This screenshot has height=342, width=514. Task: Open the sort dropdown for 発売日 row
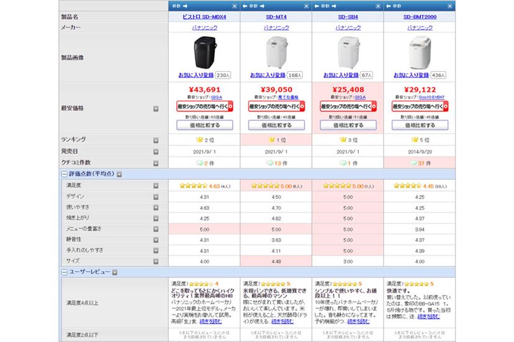[156, 151]
